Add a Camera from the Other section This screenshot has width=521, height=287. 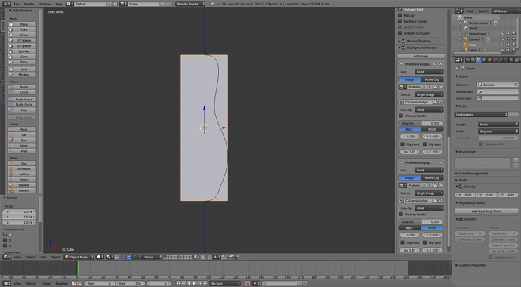click(22, 190)
